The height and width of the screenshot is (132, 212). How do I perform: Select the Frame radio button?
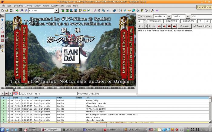[204, 26]
